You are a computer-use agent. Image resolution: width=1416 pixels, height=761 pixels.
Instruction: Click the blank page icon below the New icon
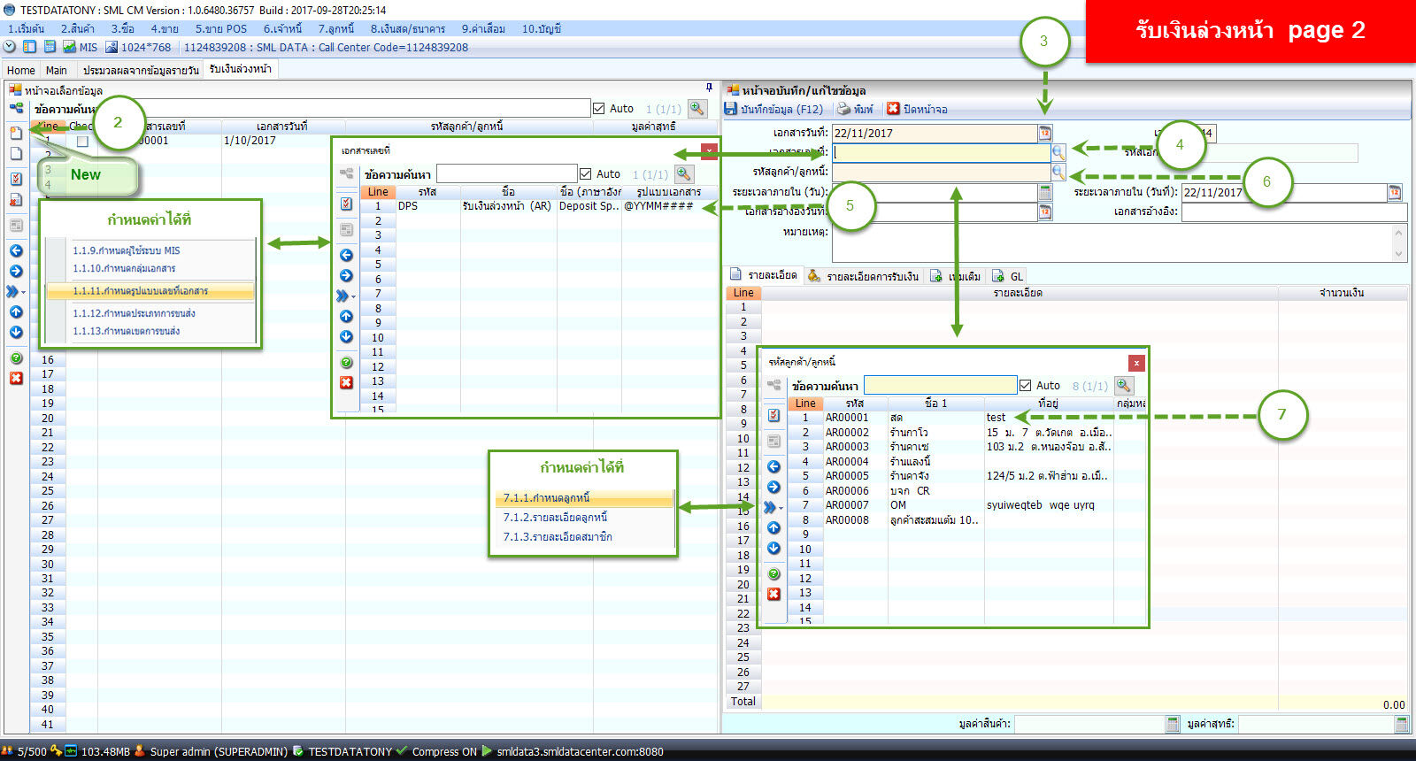(16, 154)
